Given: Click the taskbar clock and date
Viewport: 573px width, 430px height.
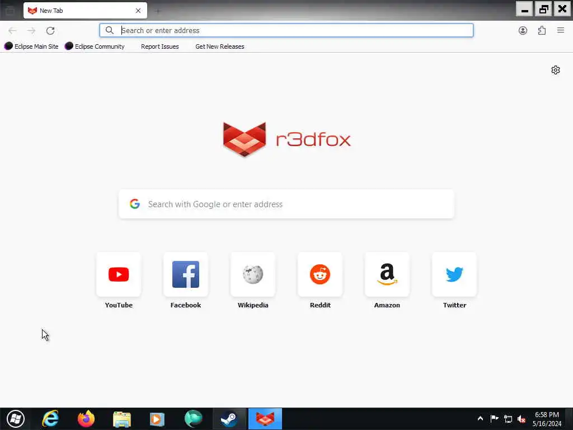Looking at the screenshot, I should (547, 419).
